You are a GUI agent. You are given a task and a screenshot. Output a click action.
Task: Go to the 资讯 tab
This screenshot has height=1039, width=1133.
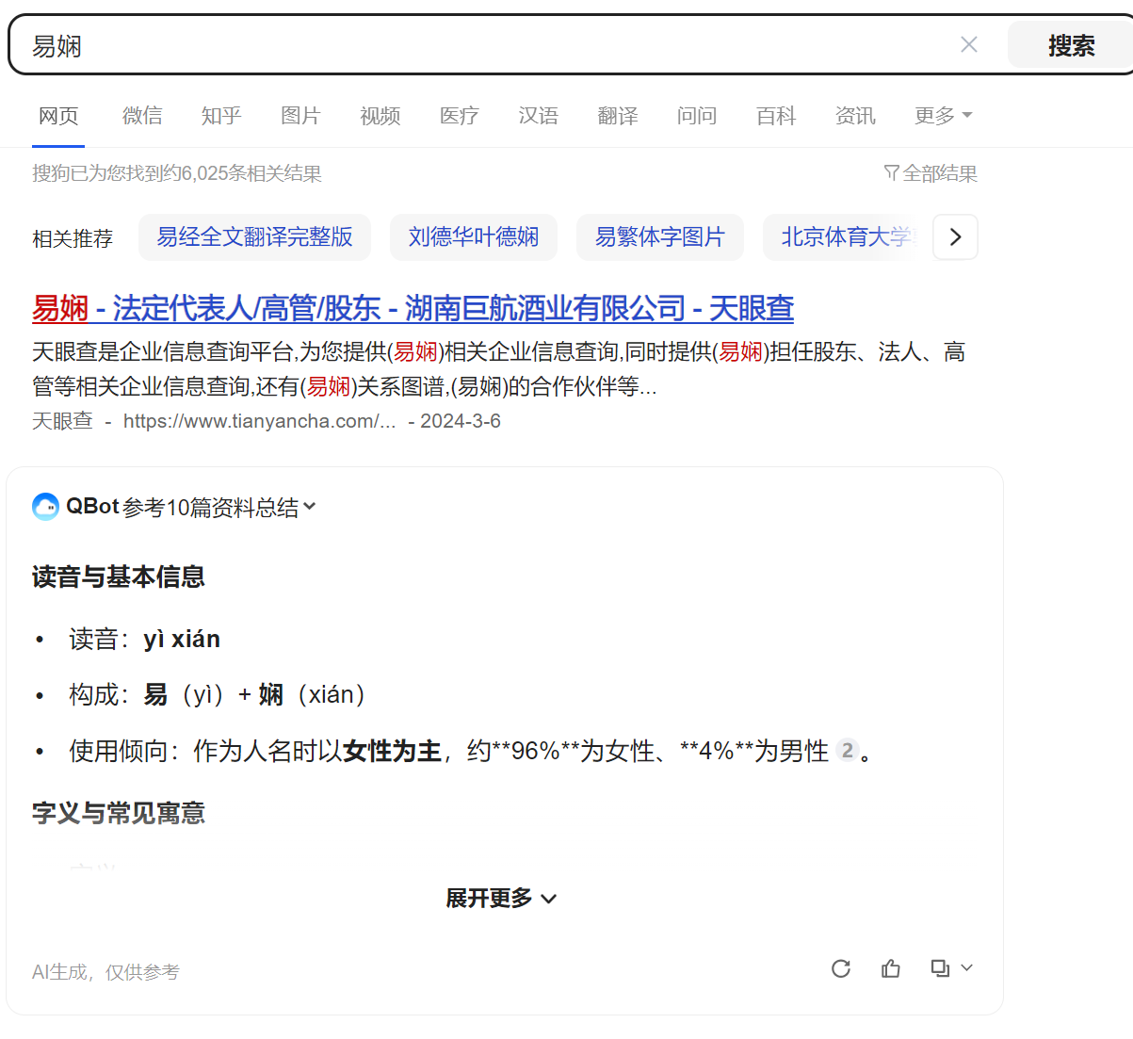pos(855,116)
